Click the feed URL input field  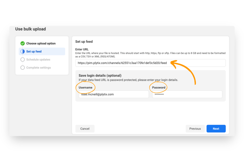point(150,63)
